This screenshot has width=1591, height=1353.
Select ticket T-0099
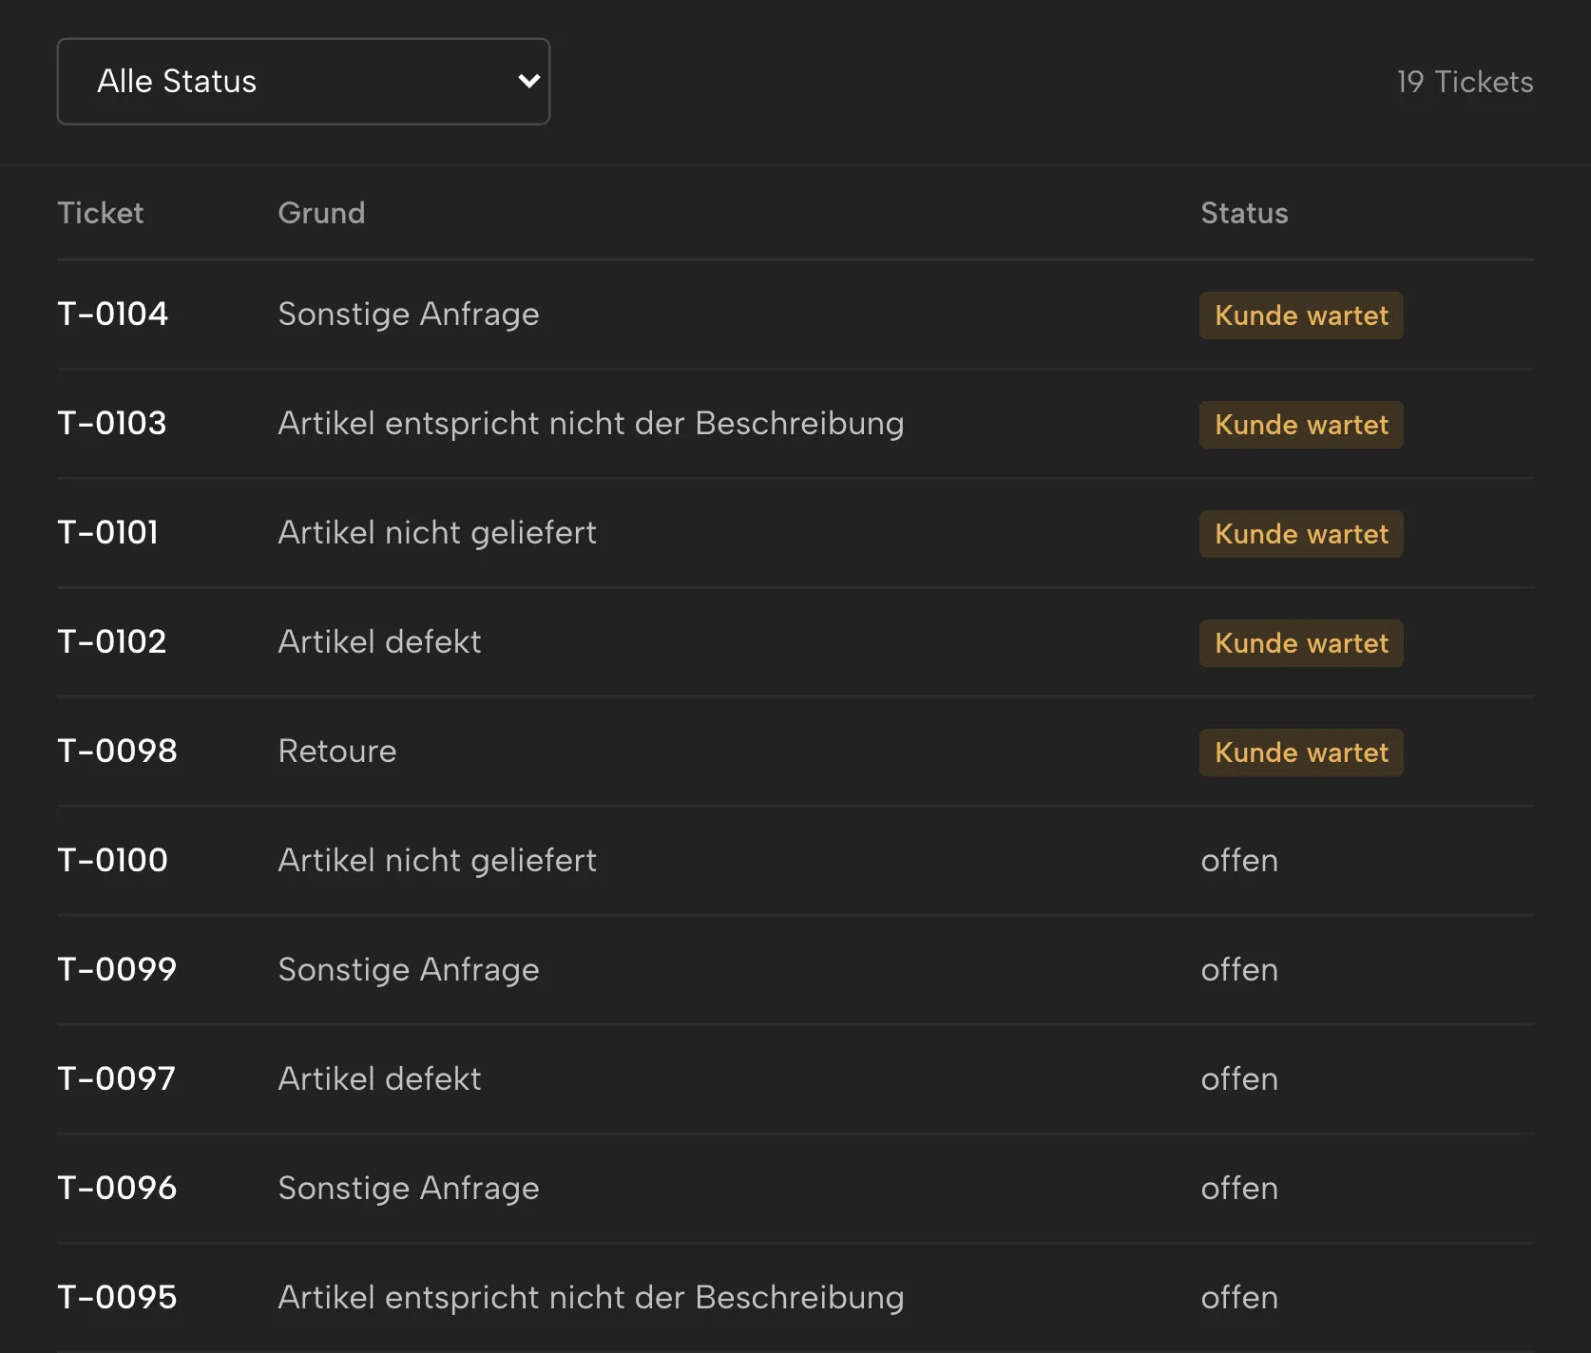(117, 969)
